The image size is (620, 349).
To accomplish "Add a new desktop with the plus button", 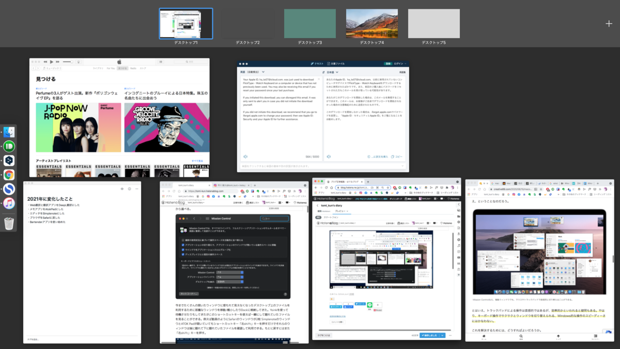I will 609,23.
